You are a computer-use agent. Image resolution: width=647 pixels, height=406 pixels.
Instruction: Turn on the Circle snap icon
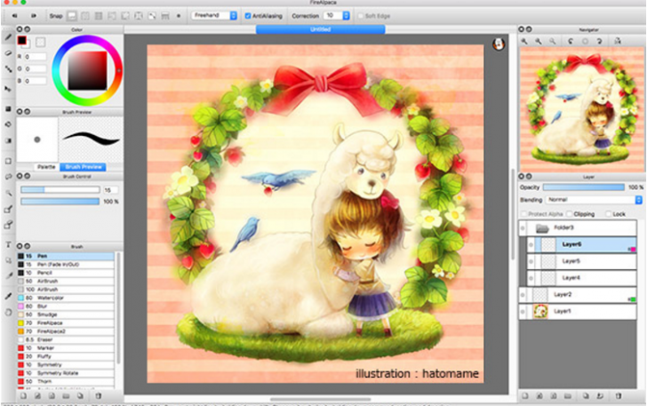click(x=139, y=16)
